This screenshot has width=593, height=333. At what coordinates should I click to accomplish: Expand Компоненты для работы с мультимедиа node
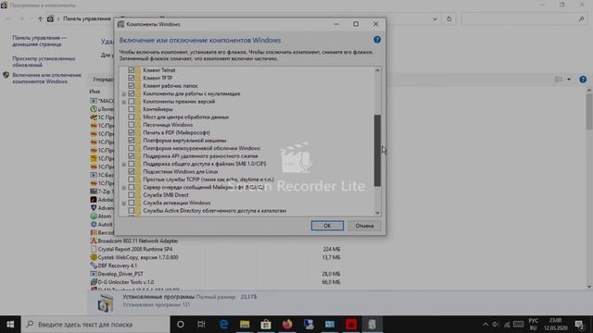point(123,94)
